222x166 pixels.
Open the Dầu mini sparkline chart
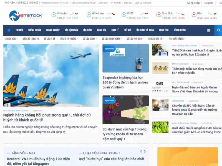click(212, 14)
